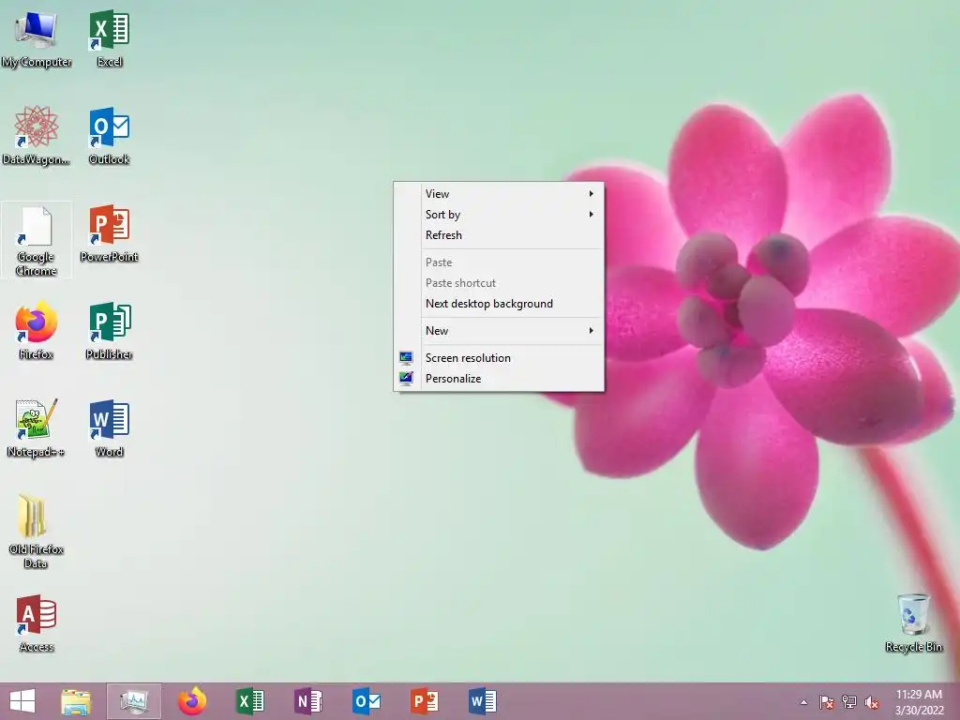Expand the New submenu
The image size is (960, 720).
[x=499, y=331]
